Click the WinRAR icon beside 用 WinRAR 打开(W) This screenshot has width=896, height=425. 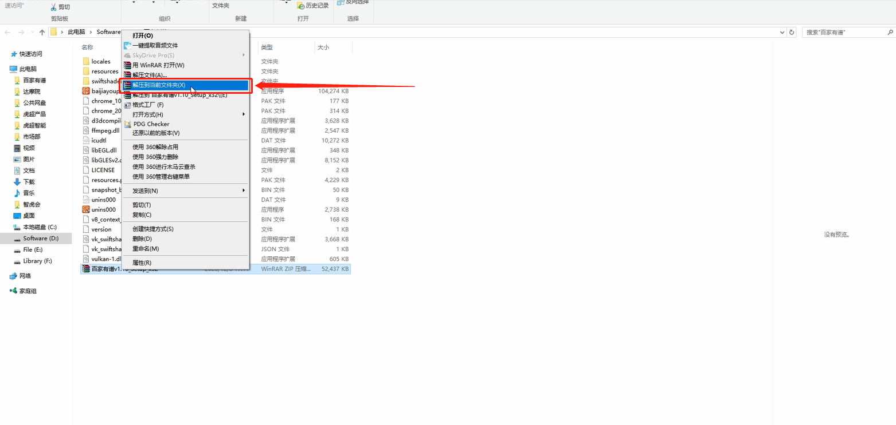tap(128, 65)
